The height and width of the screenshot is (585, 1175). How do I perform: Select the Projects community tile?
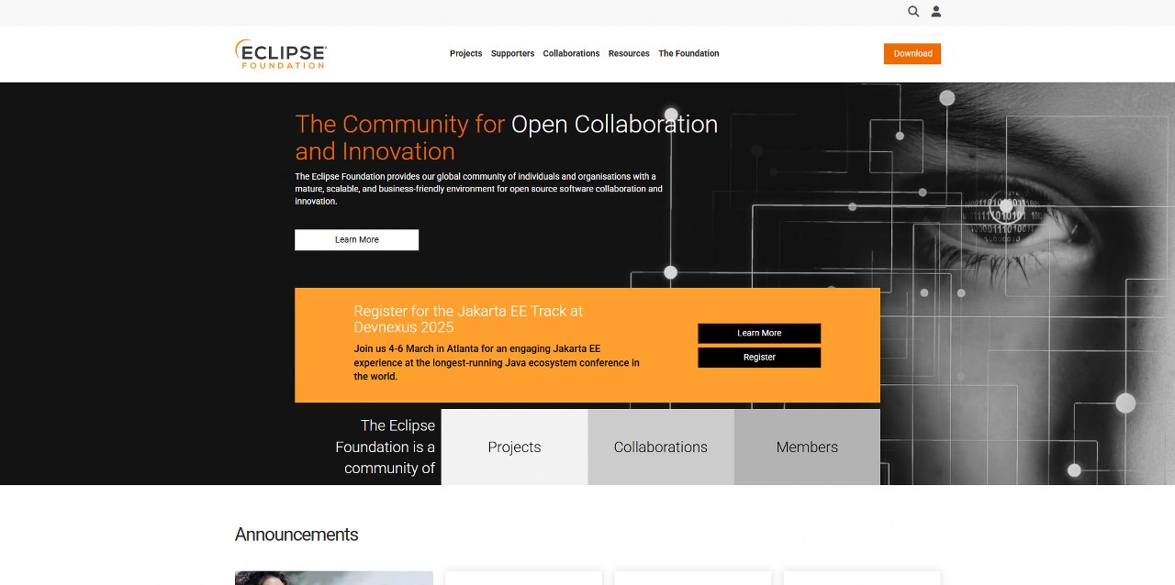514,447
